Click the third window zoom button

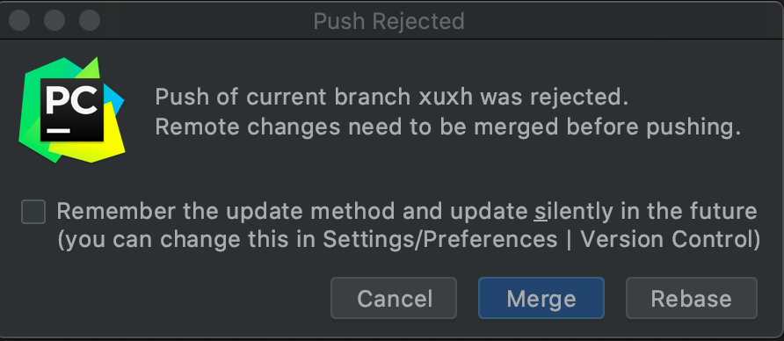click(x=90, y=21)
